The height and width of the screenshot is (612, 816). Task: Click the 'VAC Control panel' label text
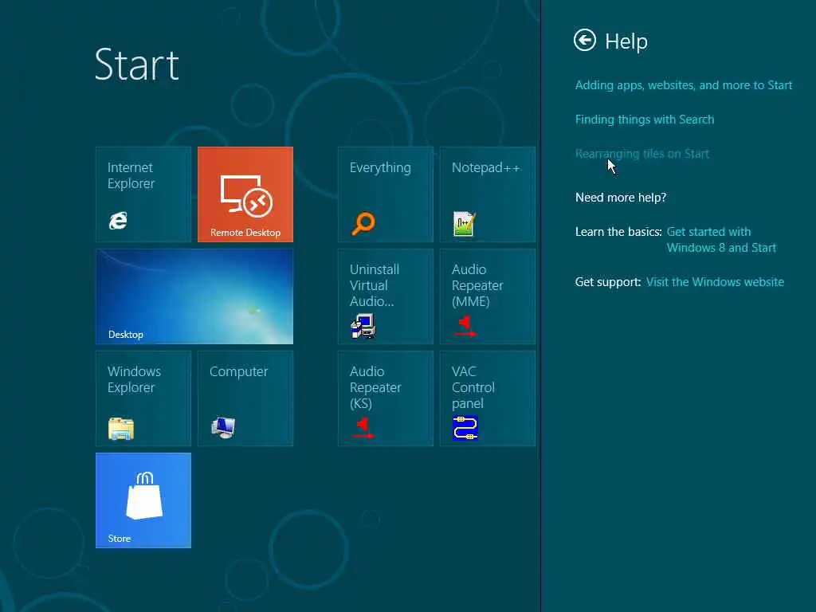point(473,387)
